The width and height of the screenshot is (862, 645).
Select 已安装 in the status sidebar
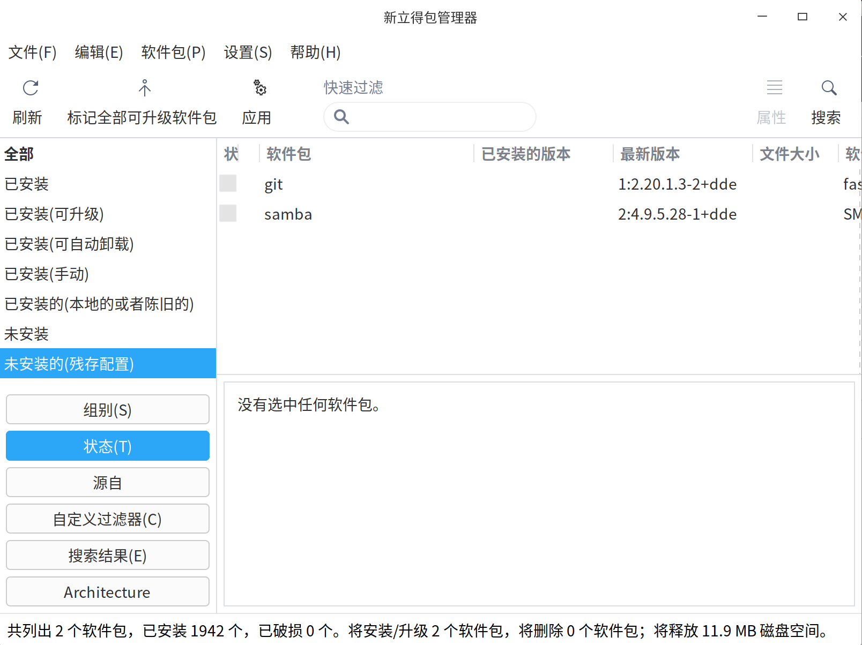pos(26,184)
